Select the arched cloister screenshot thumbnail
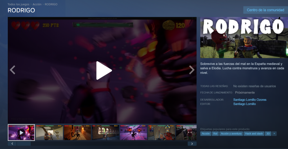 click(x=105, y=132)
